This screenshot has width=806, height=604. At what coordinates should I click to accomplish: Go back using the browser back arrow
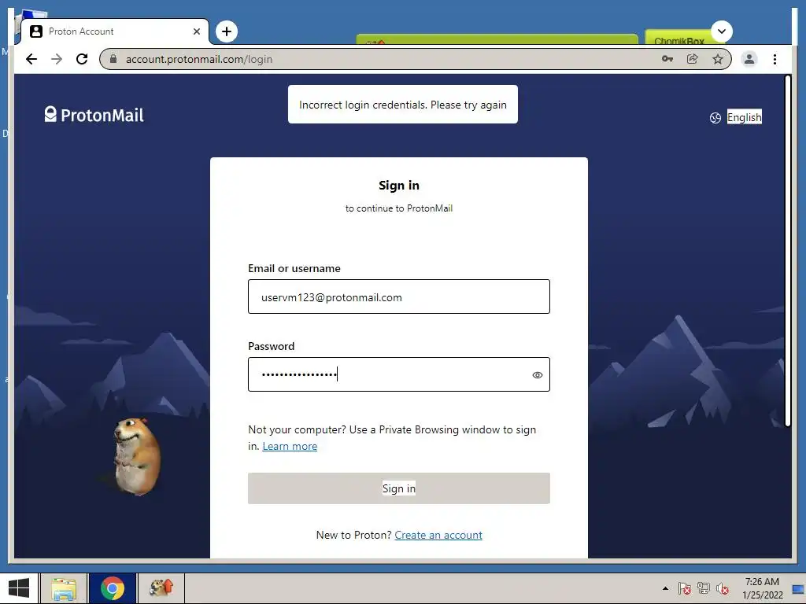point(31,59)
